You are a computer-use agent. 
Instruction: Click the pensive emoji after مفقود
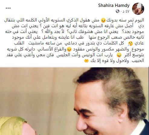(69, 50)
